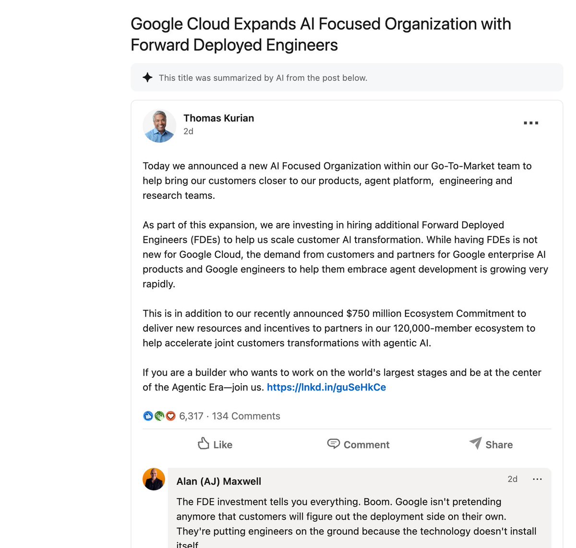
Task: Click Thomas Kurian's name
Action: tap(219, 118)
